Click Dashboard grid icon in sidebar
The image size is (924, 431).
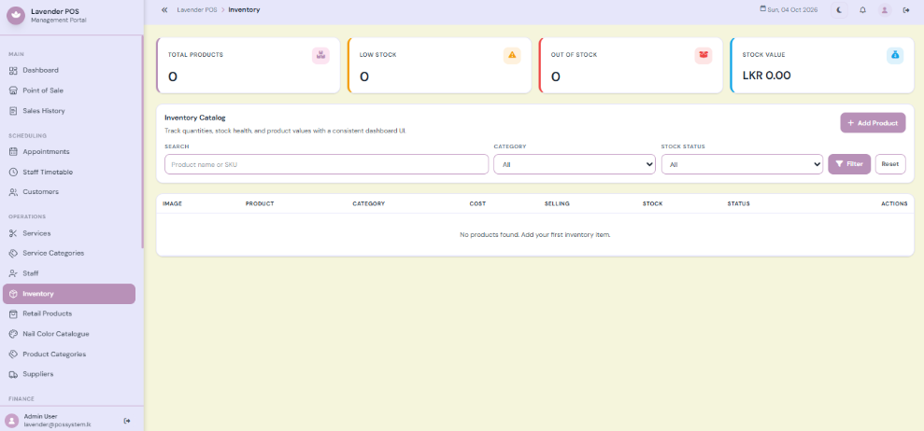click(x=13, y=71)
